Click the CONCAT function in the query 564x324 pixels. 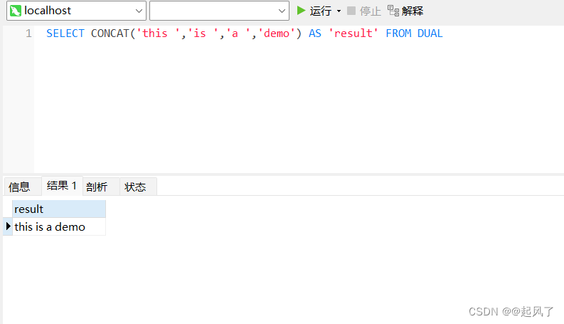(110, 33)
